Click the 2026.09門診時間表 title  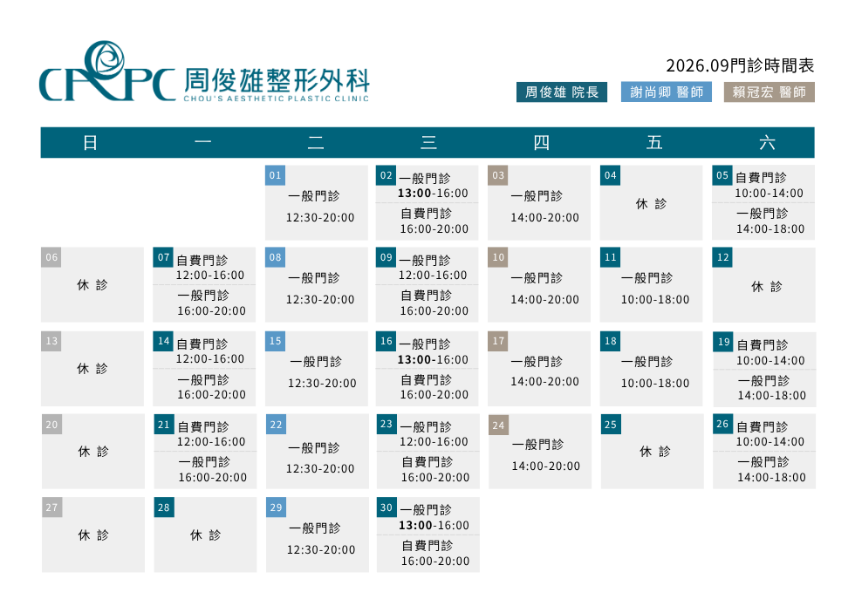740,65
